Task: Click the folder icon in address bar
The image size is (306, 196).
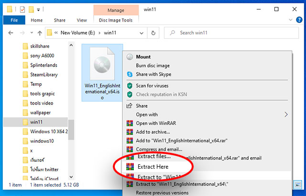Action: (x=50, y=33)
